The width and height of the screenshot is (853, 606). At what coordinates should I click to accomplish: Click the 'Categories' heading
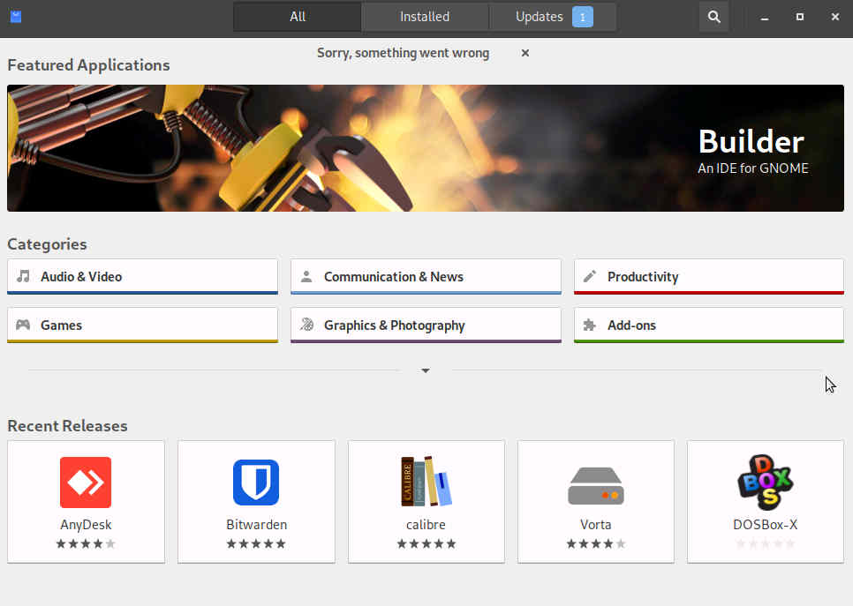tap(48, 244)
